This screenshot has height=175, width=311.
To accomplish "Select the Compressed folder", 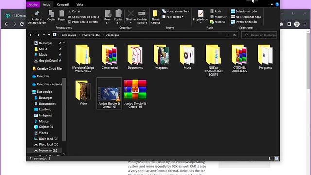I will click(109, 57).
